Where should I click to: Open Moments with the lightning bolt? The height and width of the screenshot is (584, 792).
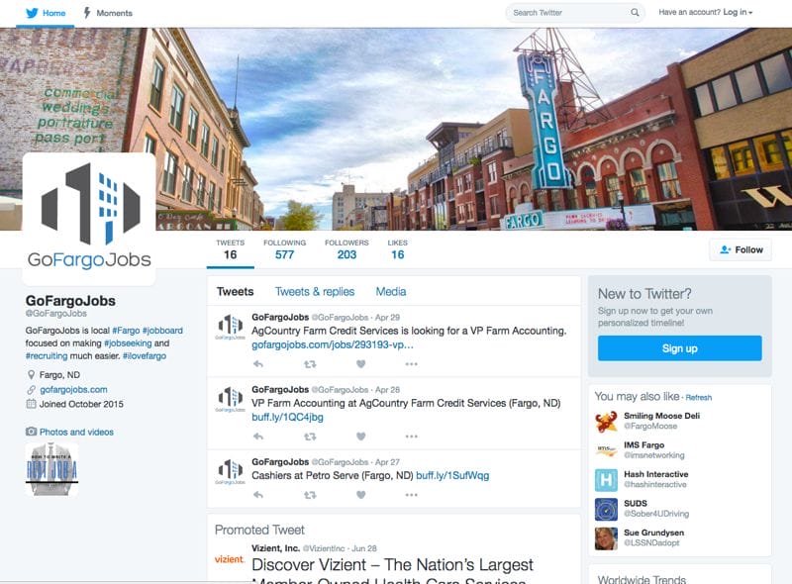[x=87, y=13]
